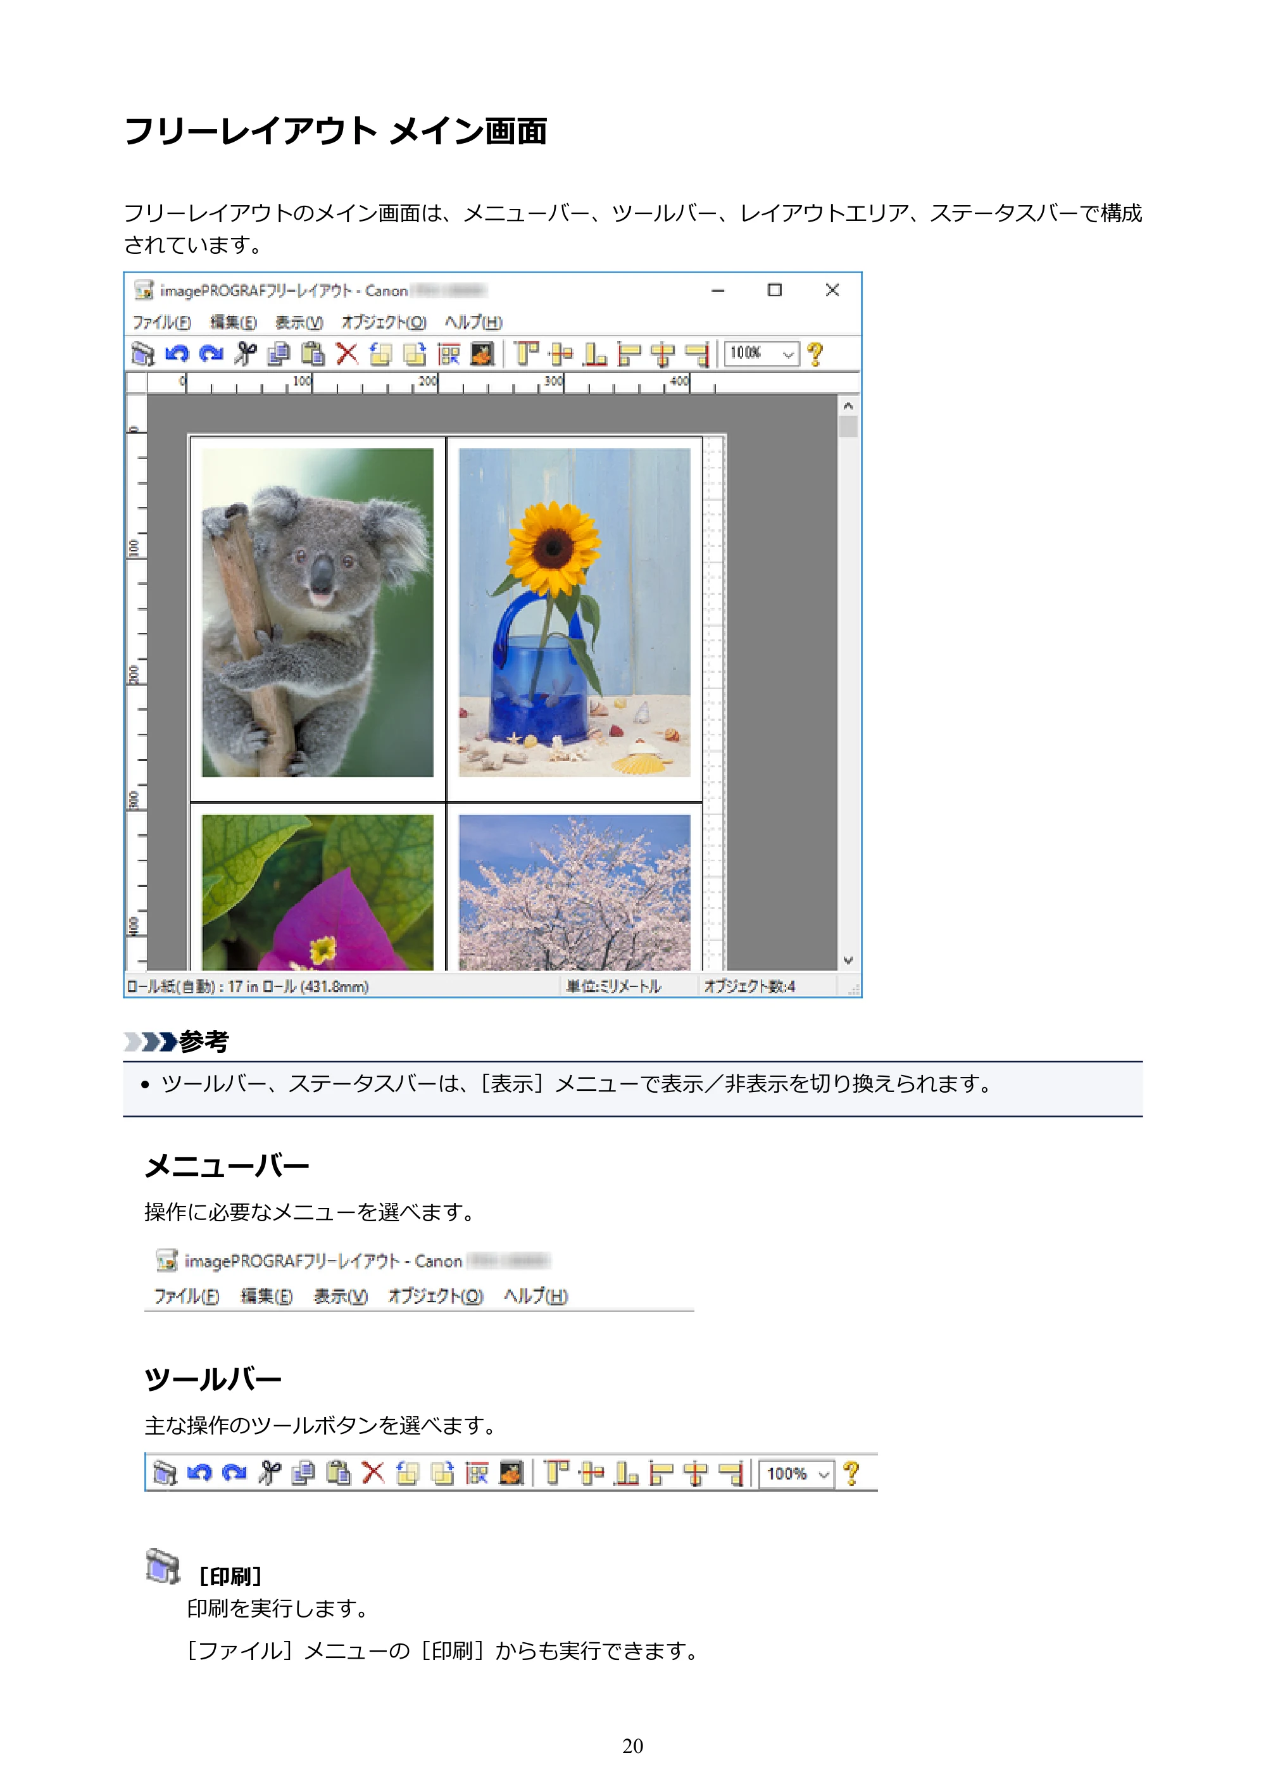Screen dimensions: 1266x1791
Task: Click the vertical scrollbar down arrow
Action: [x=848, y=960]
